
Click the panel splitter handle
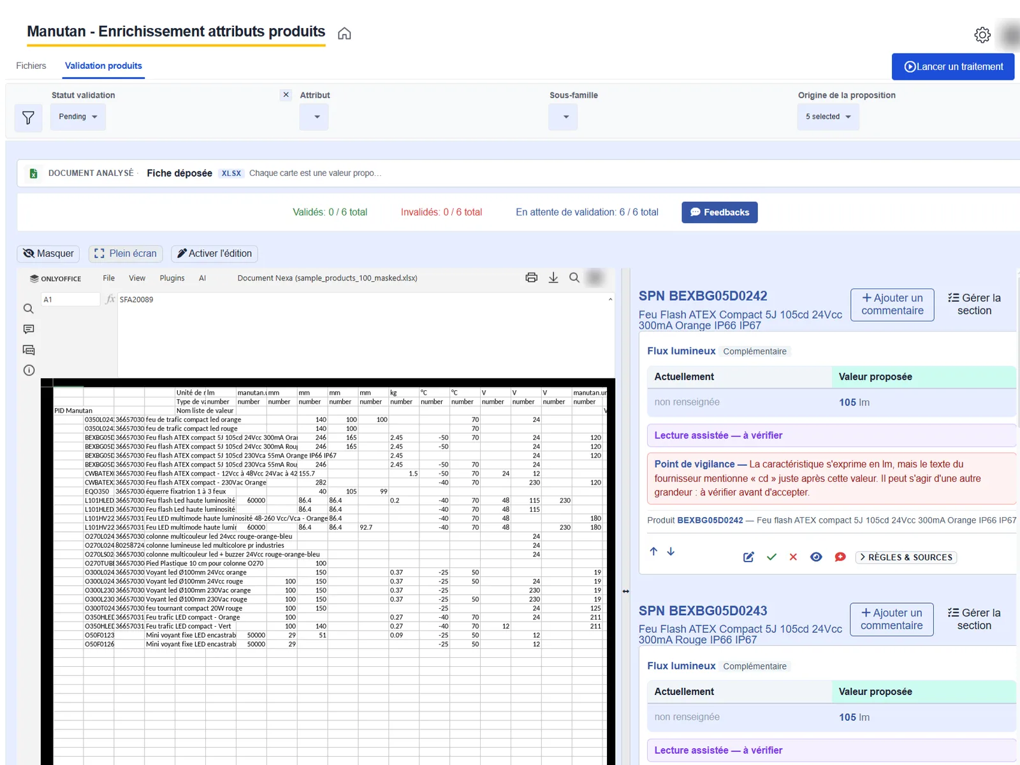coord(626,591)
